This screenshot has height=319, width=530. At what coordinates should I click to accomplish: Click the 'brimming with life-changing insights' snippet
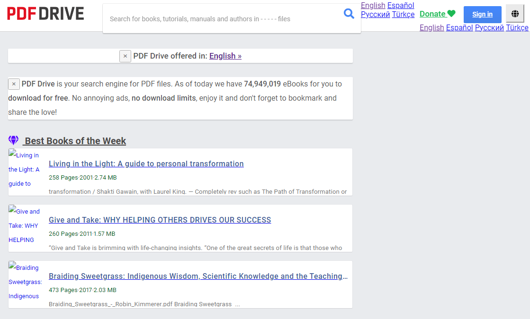point(195,248)
